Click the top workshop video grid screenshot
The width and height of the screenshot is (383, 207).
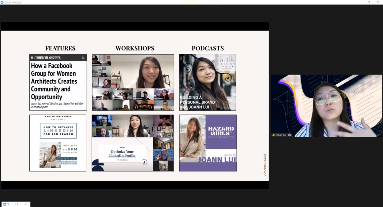tap(133, 82)
